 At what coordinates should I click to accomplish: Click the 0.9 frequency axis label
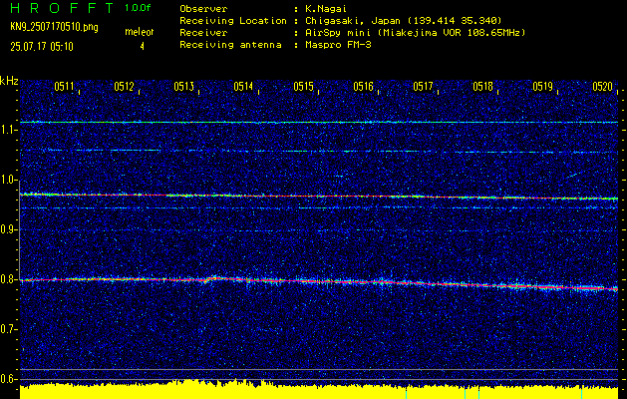tap(8, 229)
